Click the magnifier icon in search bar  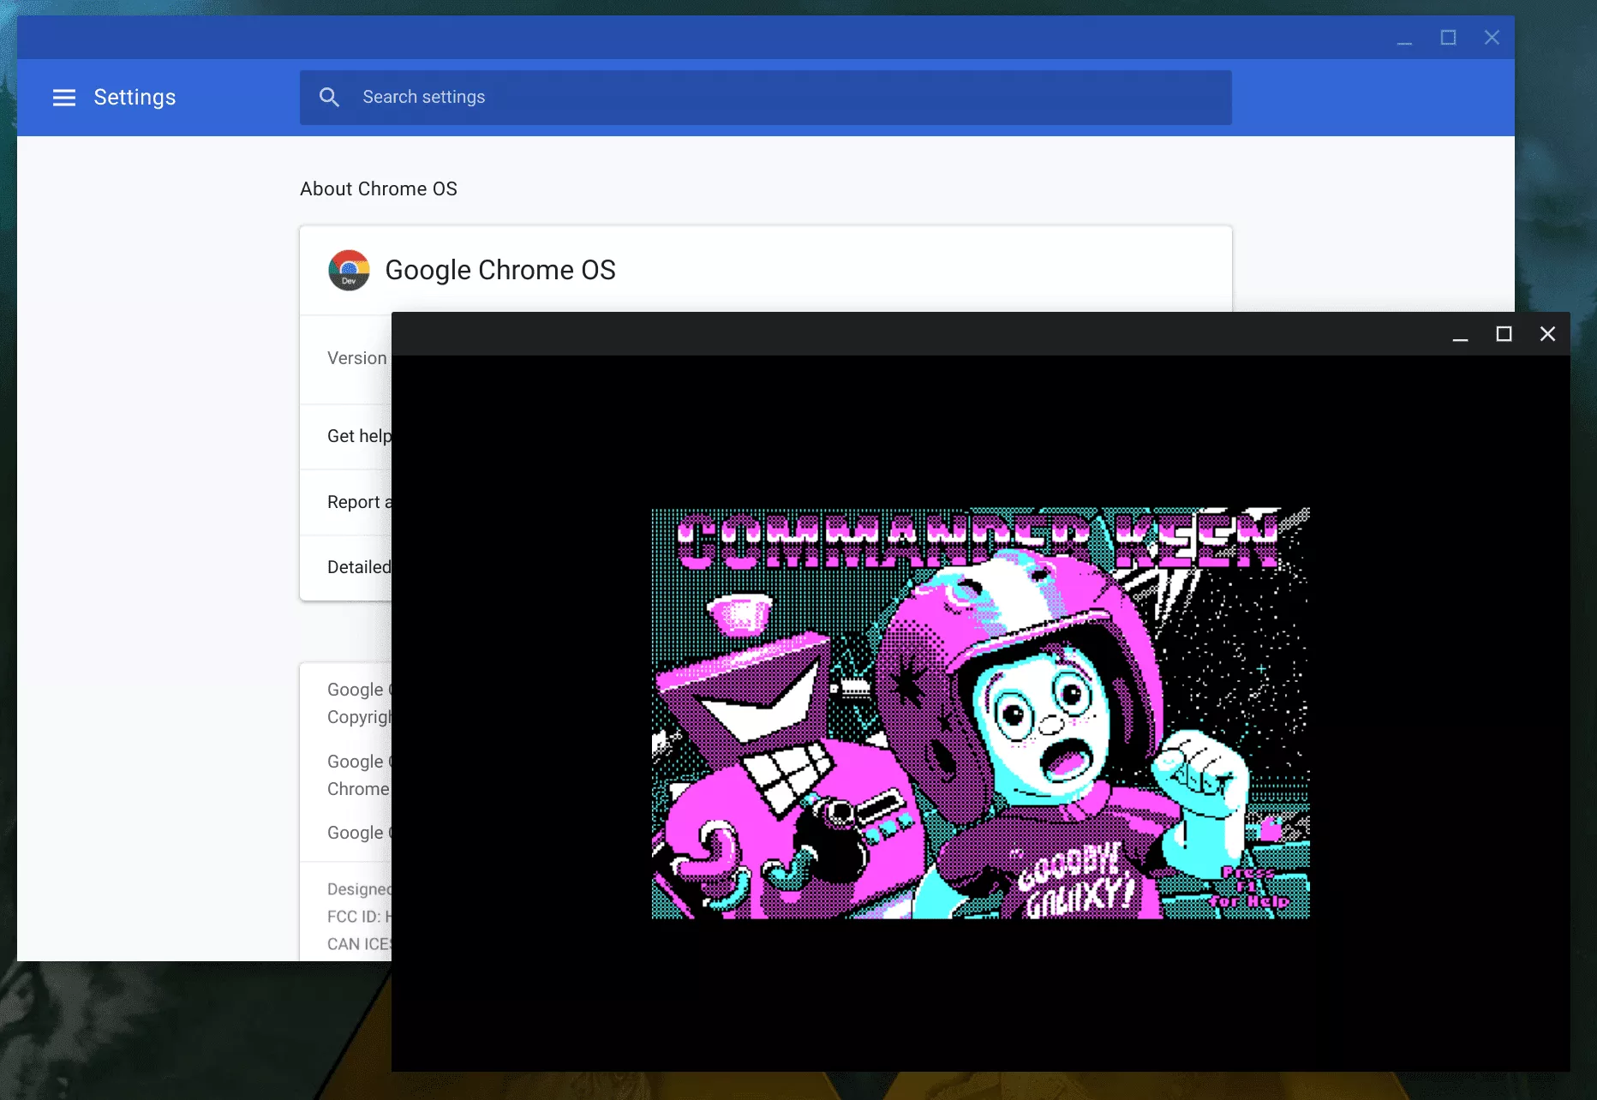329,98
